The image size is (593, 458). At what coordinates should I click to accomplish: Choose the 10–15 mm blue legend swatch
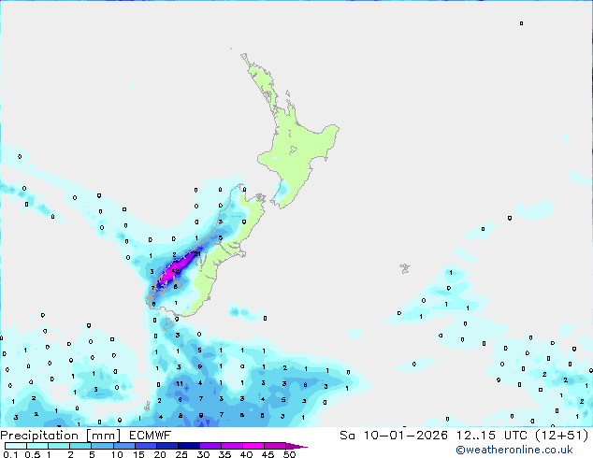pyautogui.click(x=124, y=446)
